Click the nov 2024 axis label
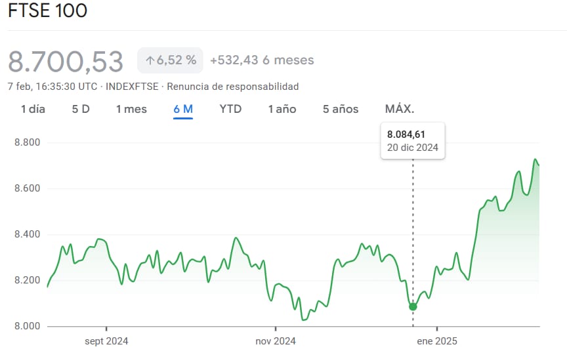The height and width of the screenshot is (353, 567). (x=276, y=341)
